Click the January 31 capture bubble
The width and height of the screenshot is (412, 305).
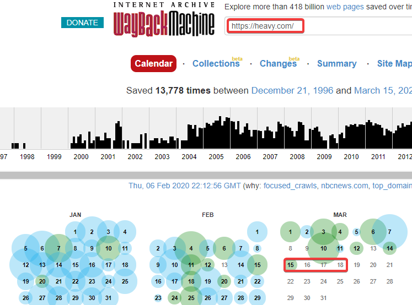(x=108, y=298)
